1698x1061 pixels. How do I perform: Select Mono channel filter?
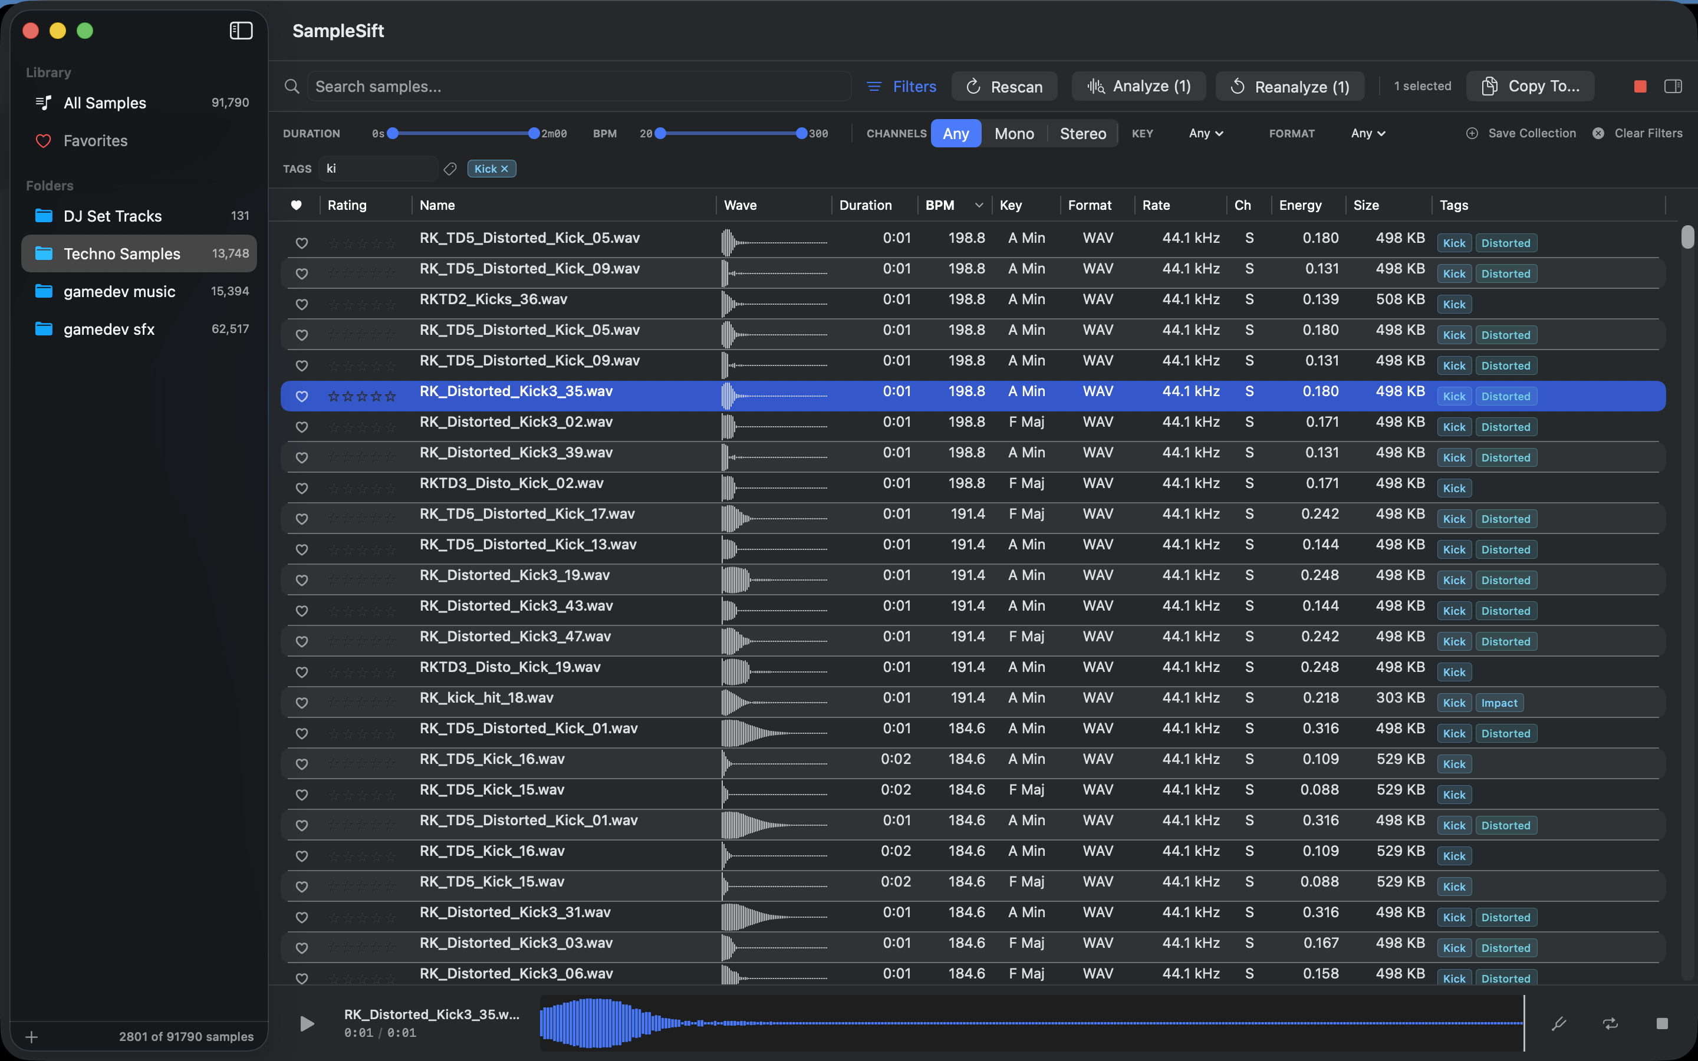[x=1014, y=133]
